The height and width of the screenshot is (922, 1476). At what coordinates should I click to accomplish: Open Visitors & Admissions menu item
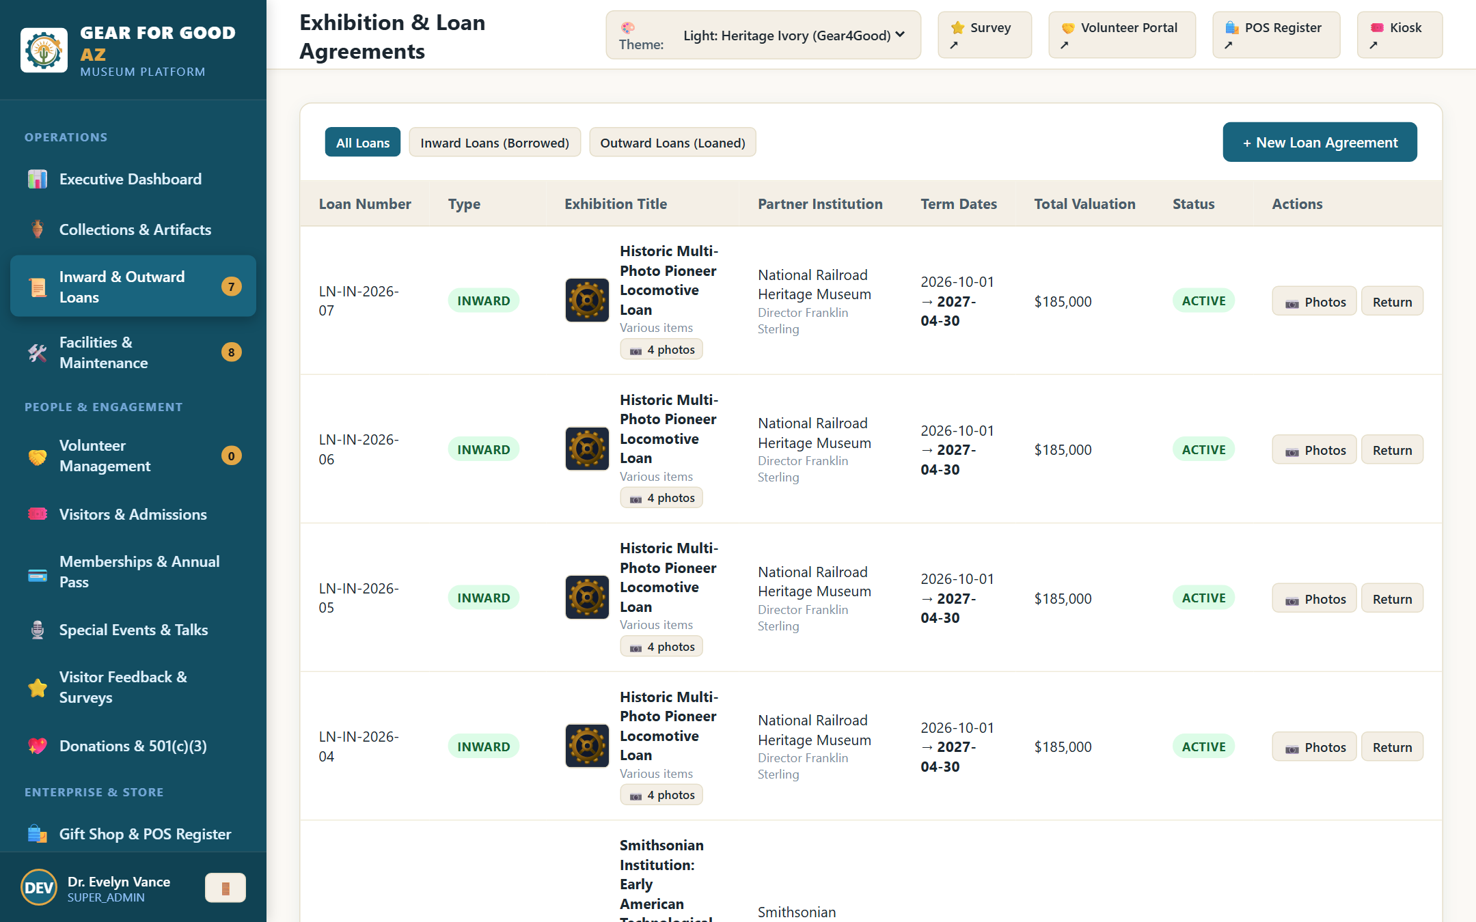pos(133,514)
